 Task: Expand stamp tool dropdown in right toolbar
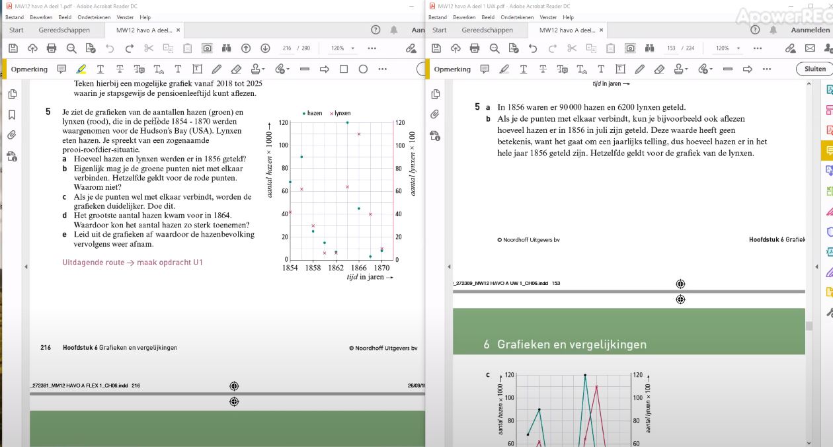click(687, 69)
